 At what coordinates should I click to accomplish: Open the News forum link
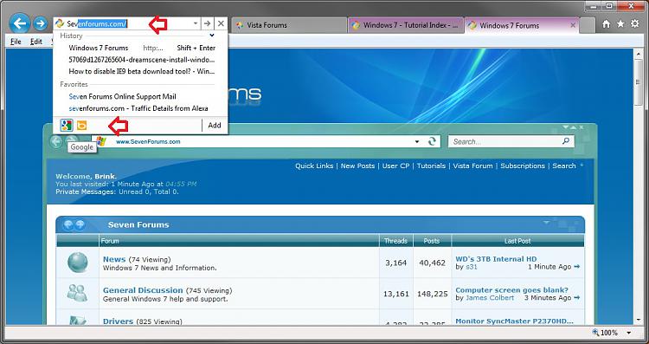tap(114, 259)
